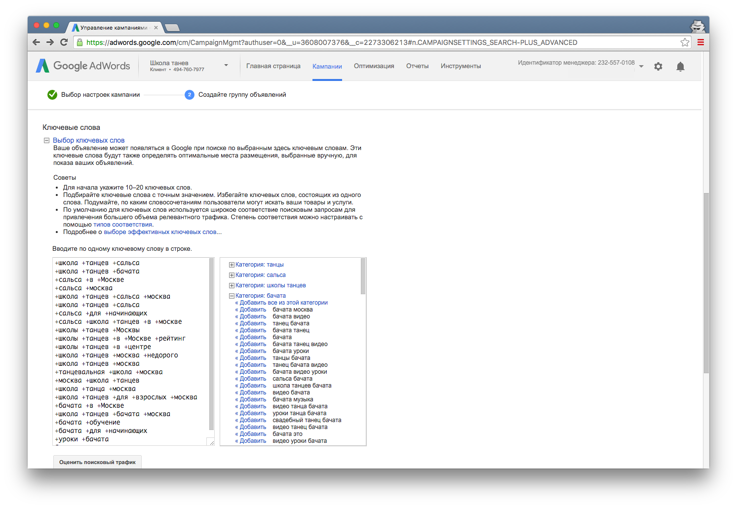
Task: Open the notifications bell
Action: [x=680, y=67]
